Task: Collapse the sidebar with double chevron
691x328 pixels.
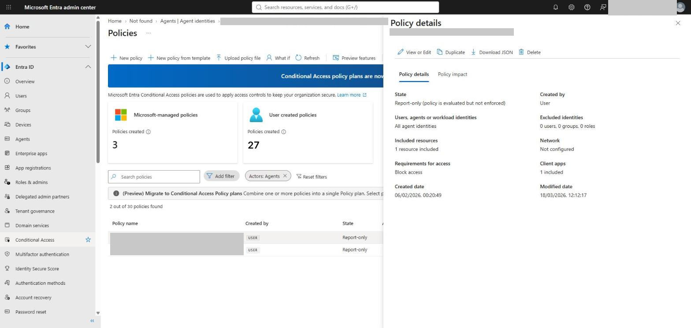Action: [x=92, y=321]
